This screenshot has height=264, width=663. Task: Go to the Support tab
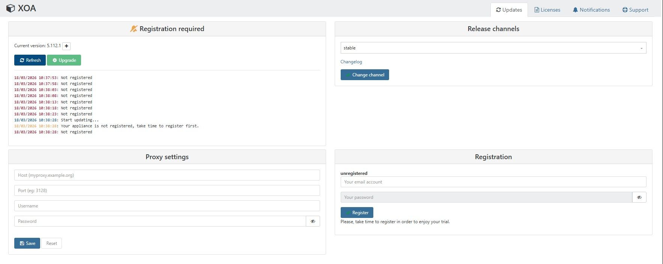tap(635, 10)
